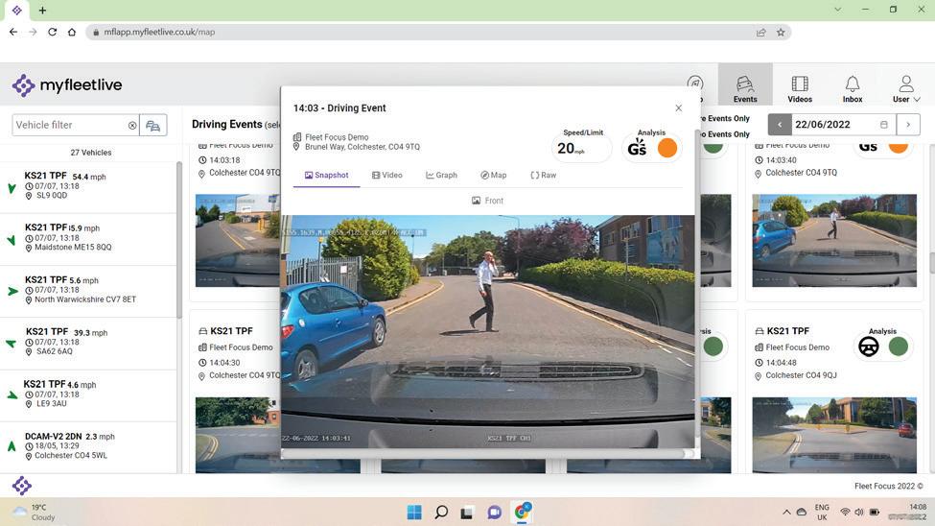Open the weather widget showing 19°C
This screenshot has width=935, height=526.
[x=35, y=512]
